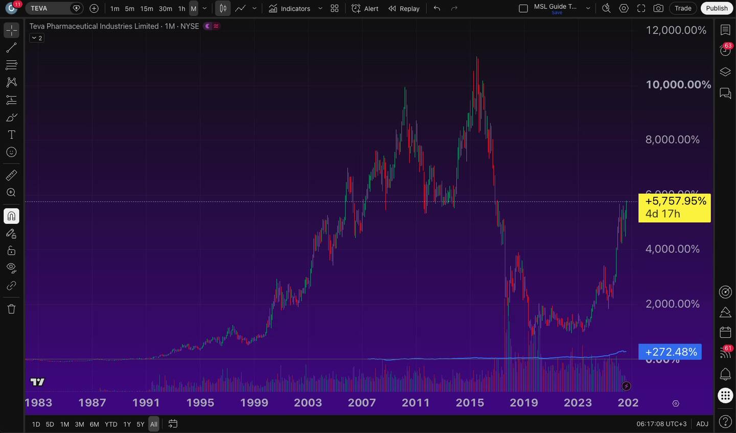Viewport: 736px width, 433px height.
Task: Create a new Alert
Action: point(365,9)
